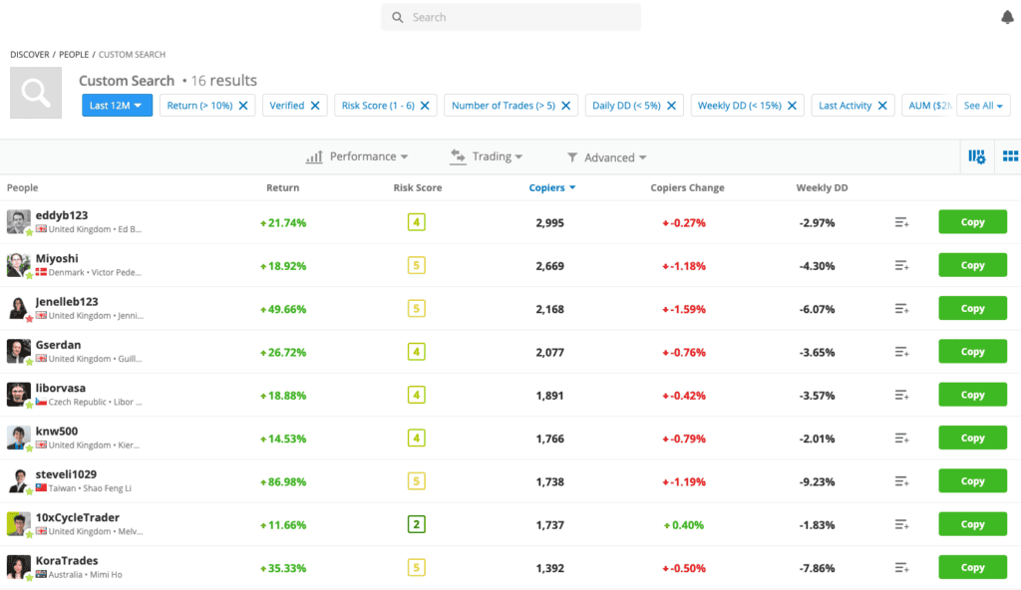The width and height of the screenshot is (1021, 590).
Task: Open column settings icon with gear
Action: pos(977,156)
